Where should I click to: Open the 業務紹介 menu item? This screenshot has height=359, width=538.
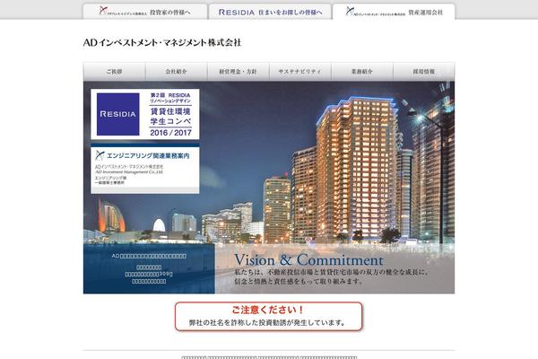point(362,72)
